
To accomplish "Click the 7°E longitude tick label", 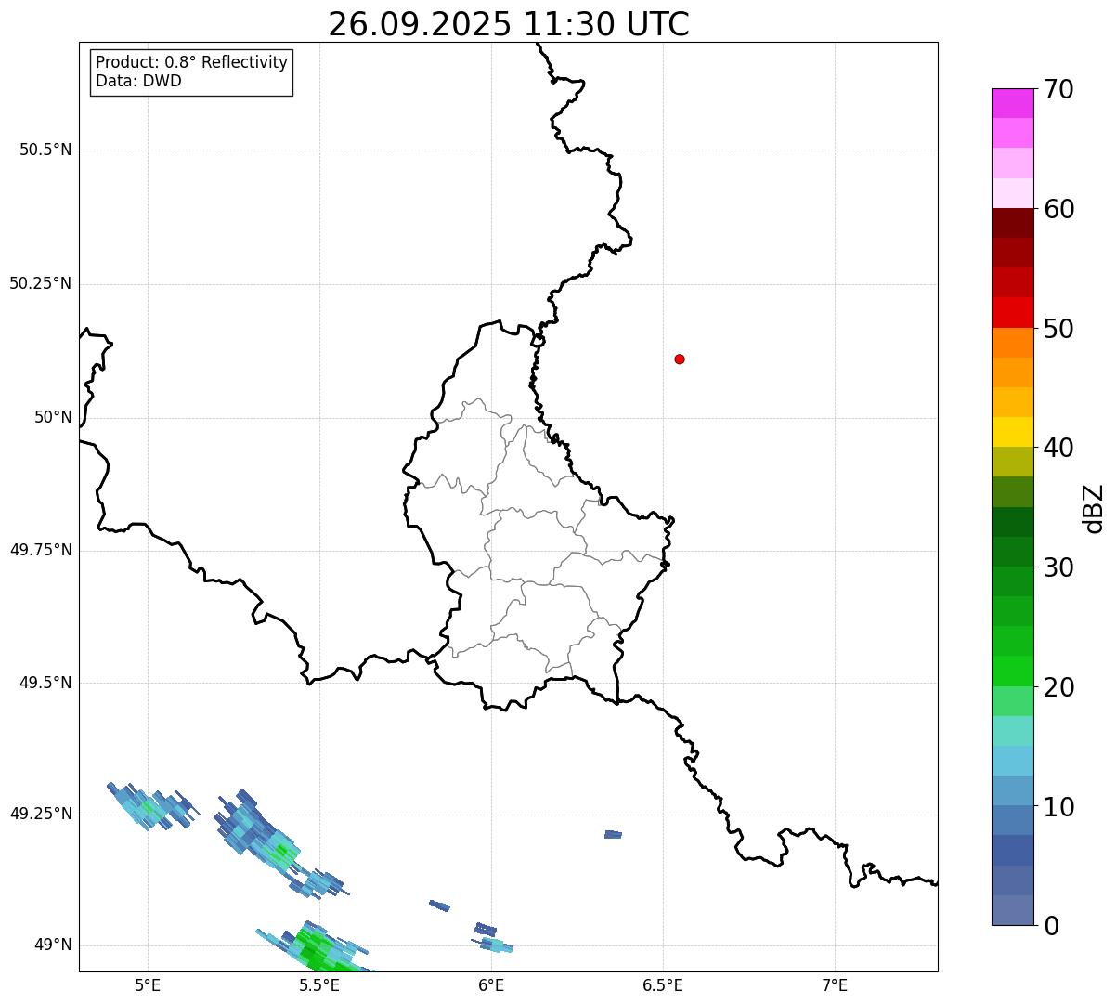I will [x=835, y=984].
